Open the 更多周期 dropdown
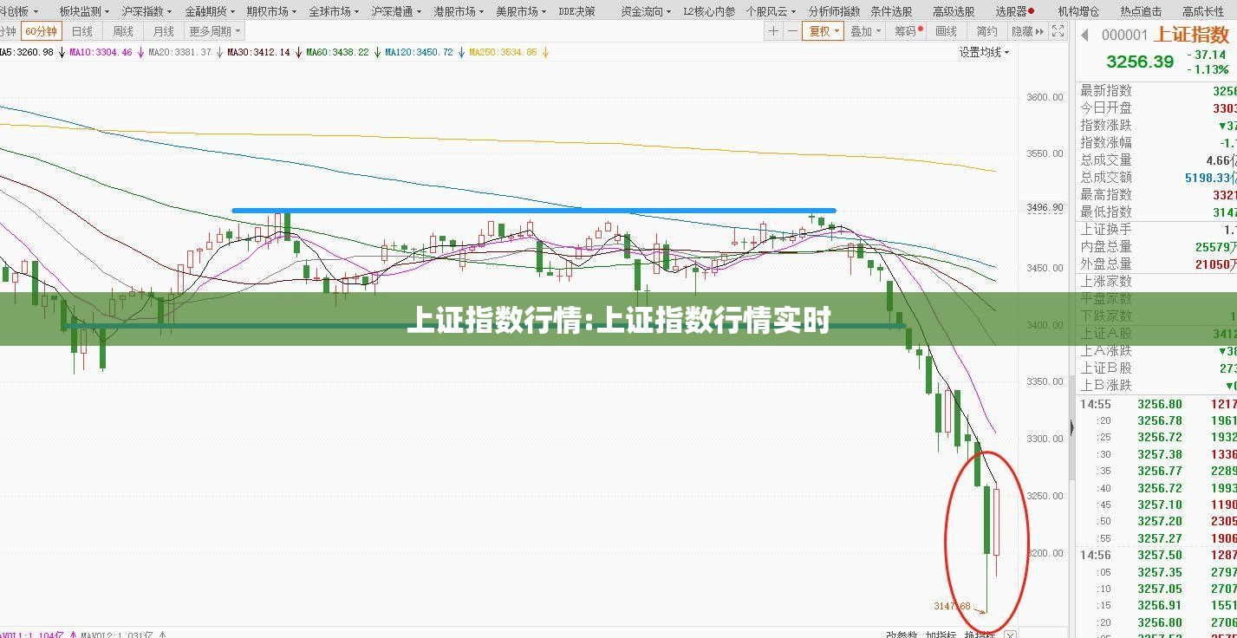This screenshot has height=638, width=1237. pyautogui.click(x=214, y=31)
